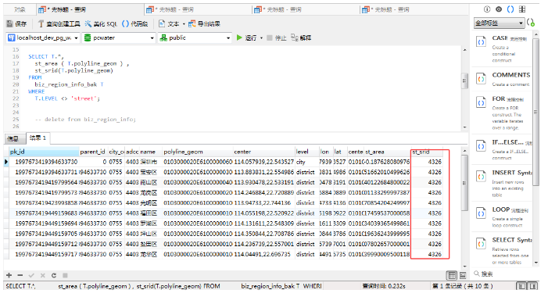This screenshot has width=548, height=297.
Task: Click center cell 114.04491,22.696735
Action: point(264,254)
